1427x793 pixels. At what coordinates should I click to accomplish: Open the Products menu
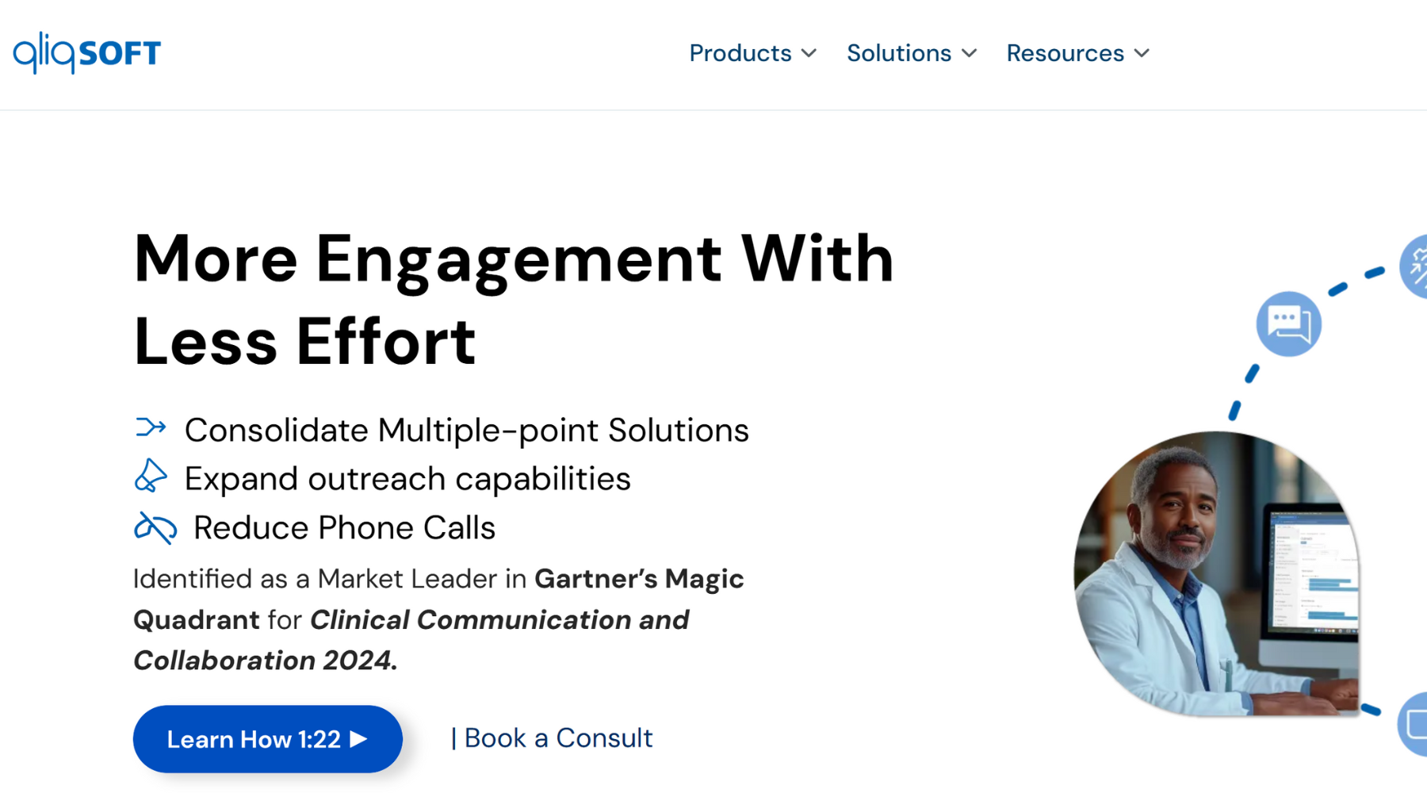740,53
